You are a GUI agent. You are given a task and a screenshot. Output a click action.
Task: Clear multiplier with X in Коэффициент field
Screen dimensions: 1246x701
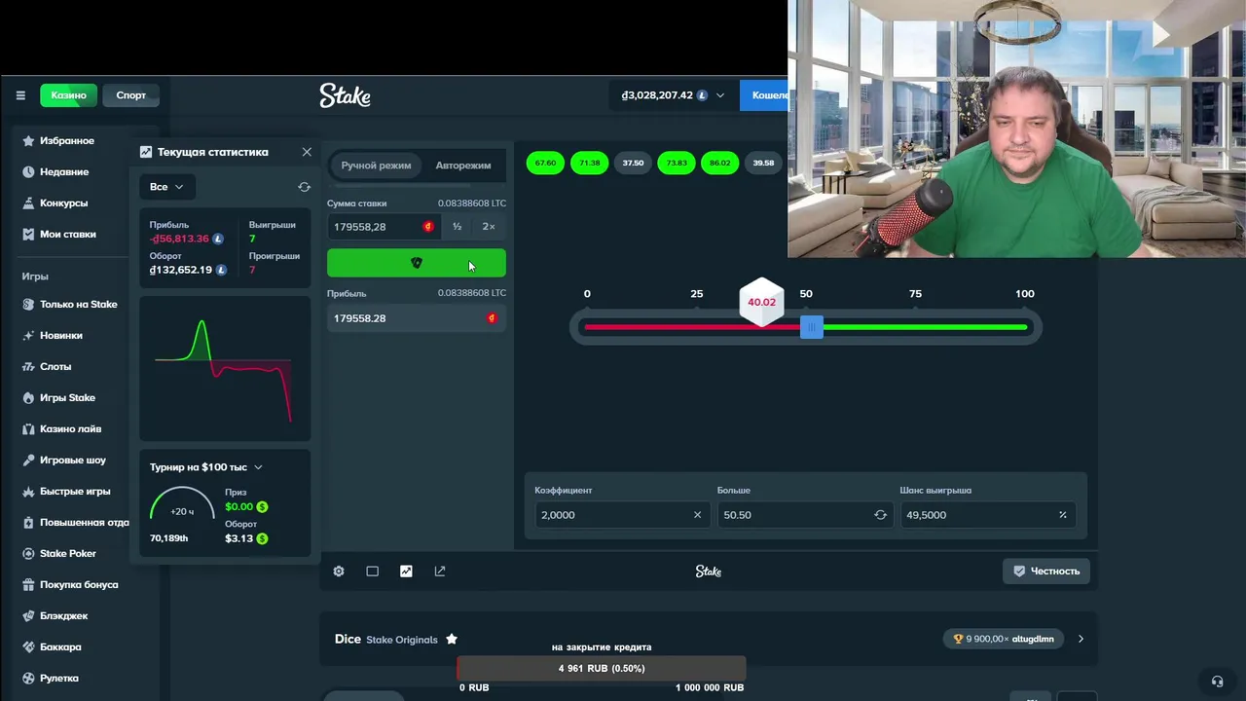tap(697, 515)
